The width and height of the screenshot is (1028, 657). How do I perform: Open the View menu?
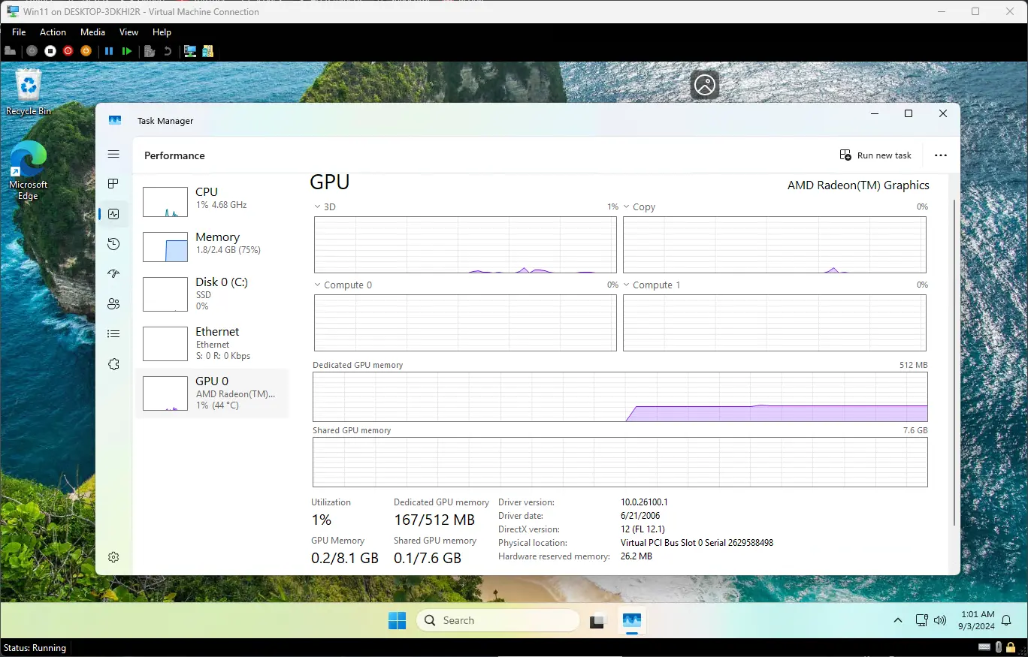pyautogui.click(x=129, y=32)
